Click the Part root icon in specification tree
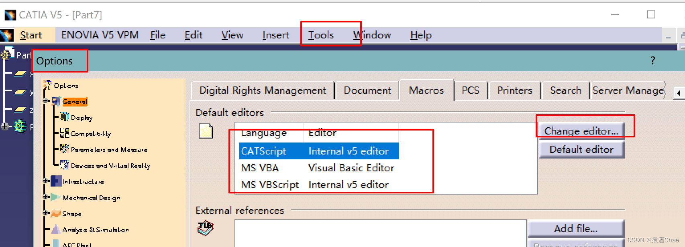 [x=8, y=53]
